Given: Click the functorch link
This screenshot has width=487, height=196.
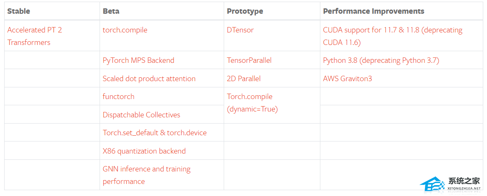Looking at the screenshot, I should coord(119,97).
